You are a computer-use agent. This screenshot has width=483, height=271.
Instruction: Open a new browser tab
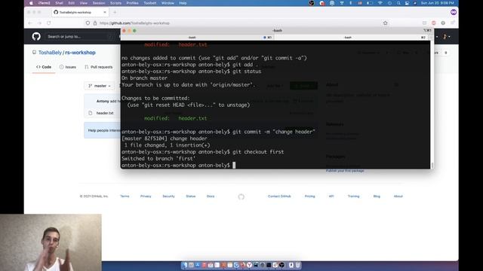pyautogui.click(x=115, y=12)
